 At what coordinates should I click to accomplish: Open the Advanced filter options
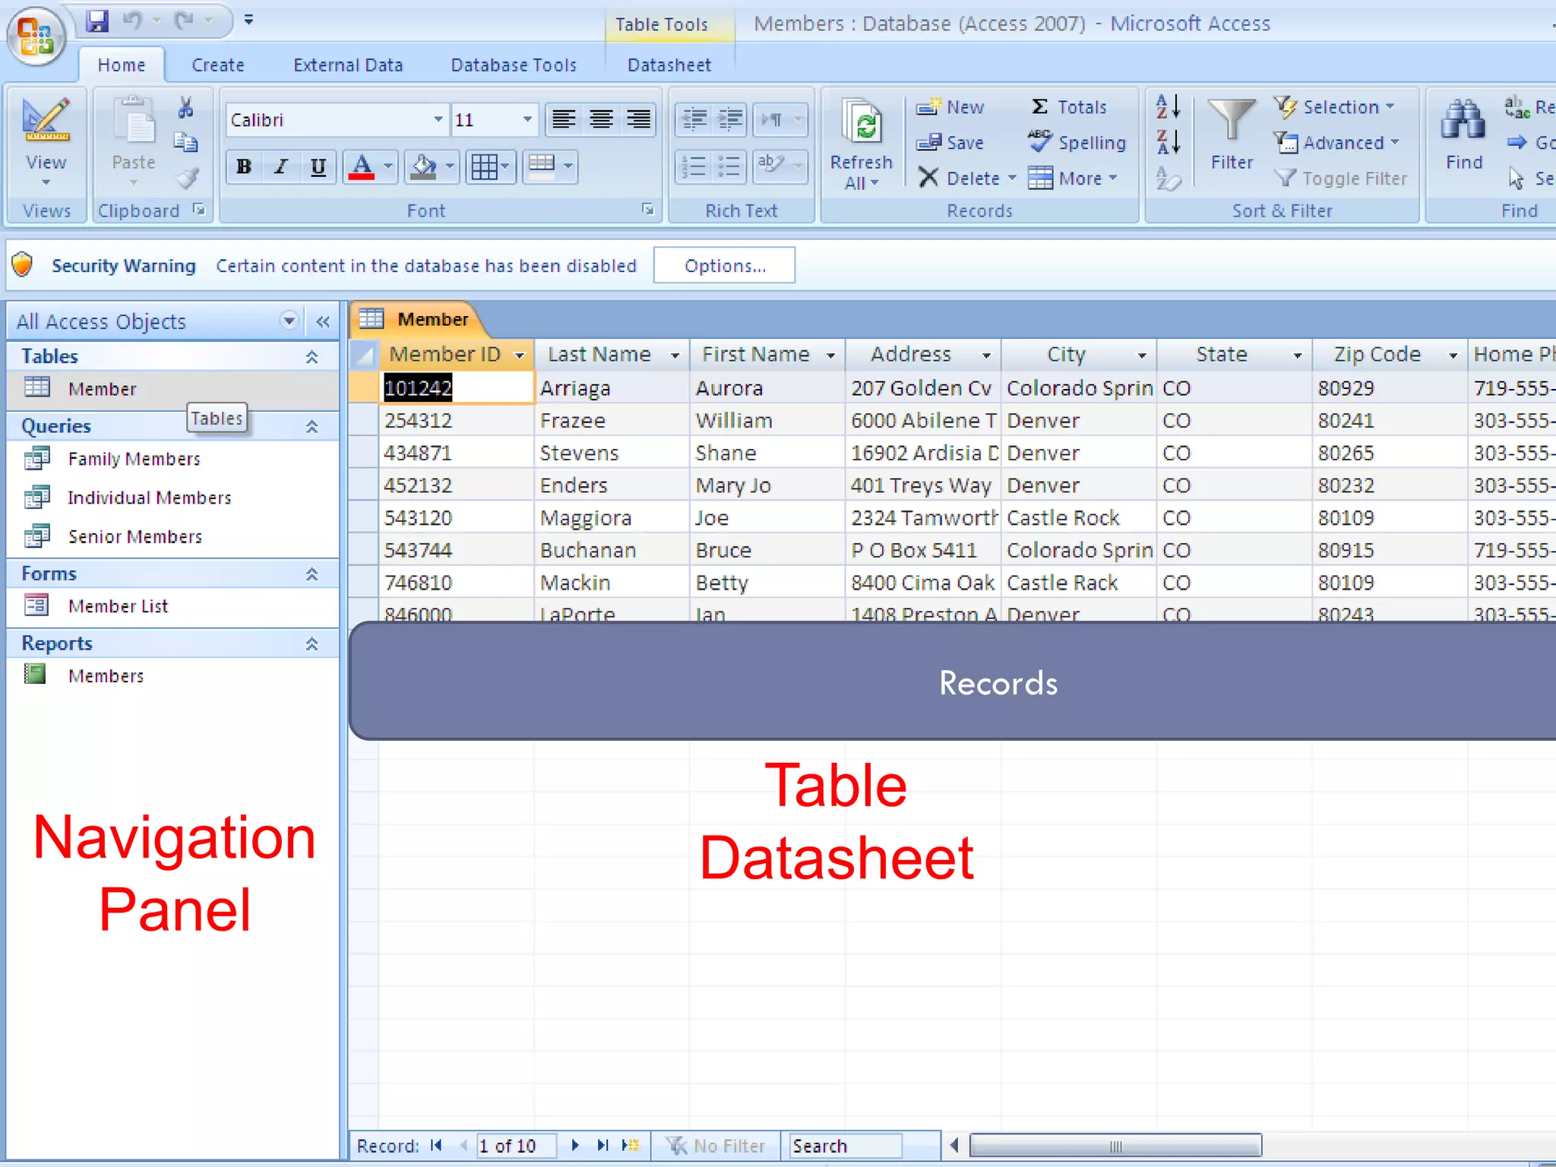(1336, 143)
